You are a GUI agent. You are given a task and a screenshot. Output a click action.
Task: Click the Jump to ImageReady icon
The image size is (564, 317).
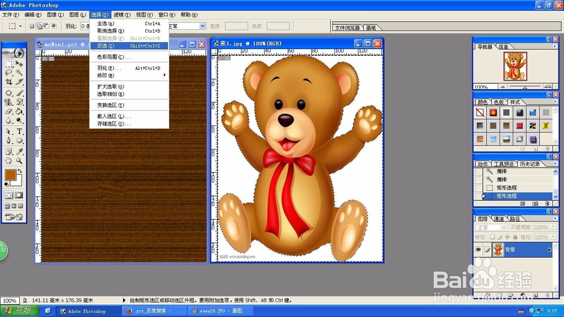click(14, 217)
